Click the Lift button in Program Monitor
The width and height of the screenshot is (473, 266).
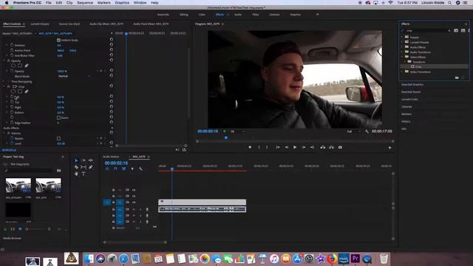tap(322, 148)
